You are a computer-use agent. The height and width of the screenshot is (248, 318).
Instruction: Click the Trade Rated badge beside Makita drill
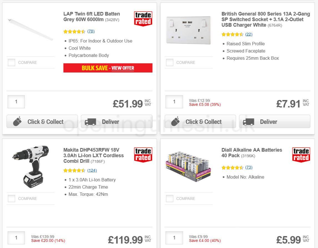[x=143, y=154]
